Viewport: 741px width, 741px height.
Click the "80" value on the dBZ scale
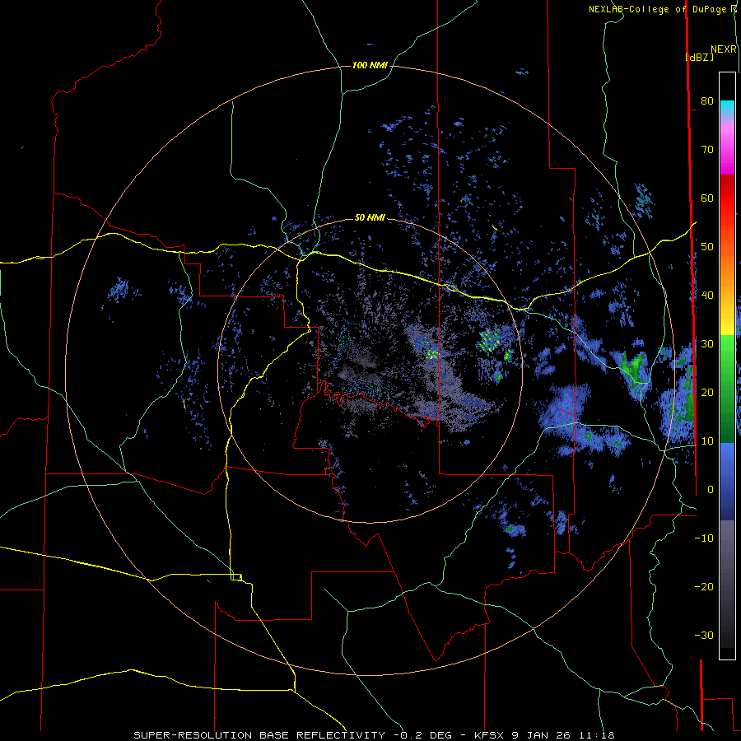click(x=707, y=100)
